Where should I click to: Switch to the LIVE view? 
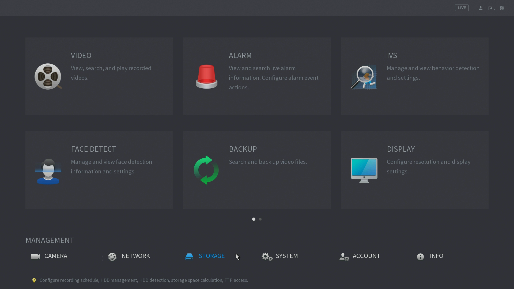click(462, 8)
